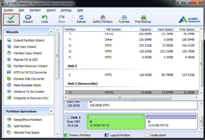Open Partition Copy Wizard icon

9,53
